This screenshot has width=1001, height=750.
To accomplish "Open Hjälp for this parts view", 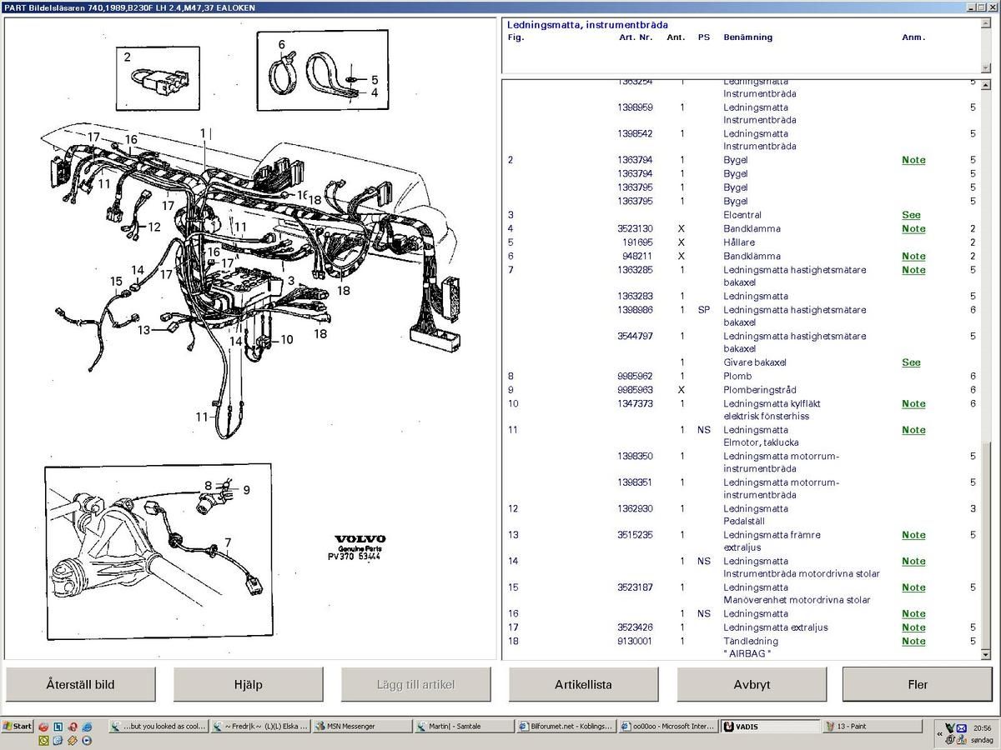I will click(x=248, y=685).
